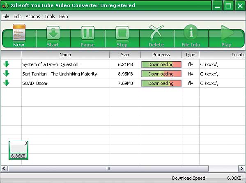The height and width of the screenshot is (183, 246).
Task: Click the Location column header
Action: 222,55
